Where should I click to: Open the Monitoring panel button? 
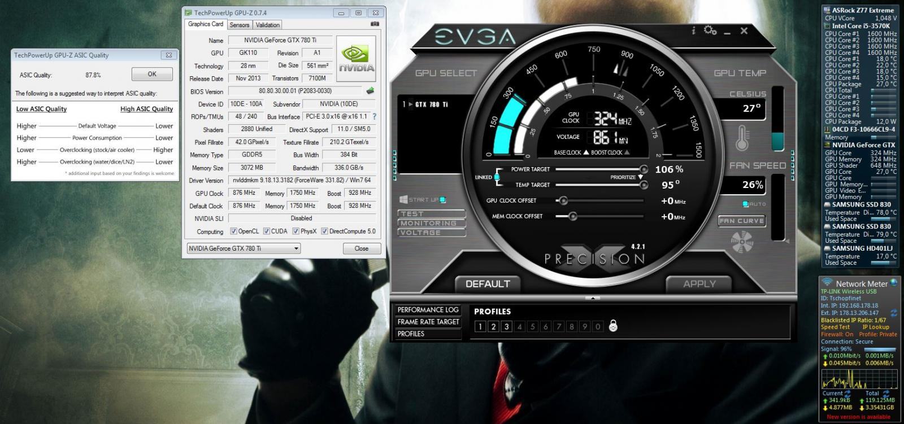[x=432, y=223]
